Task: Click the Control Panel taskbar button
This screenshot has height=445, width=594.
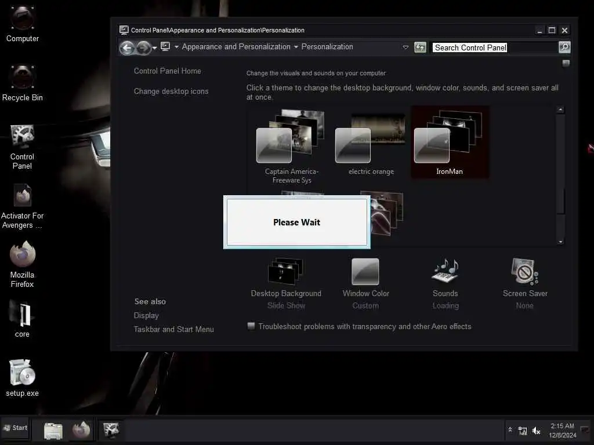Action: [111, 430]
